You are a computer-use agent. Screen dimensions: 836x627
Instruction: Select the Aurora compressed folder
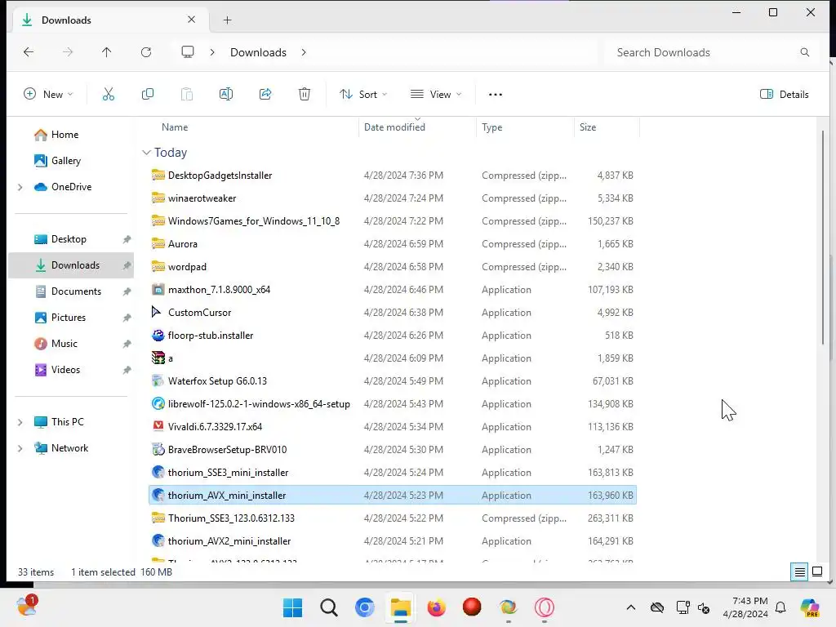point(182,244)
